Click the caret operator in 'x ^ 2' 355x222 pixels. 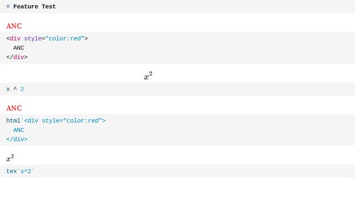[15, 89]
